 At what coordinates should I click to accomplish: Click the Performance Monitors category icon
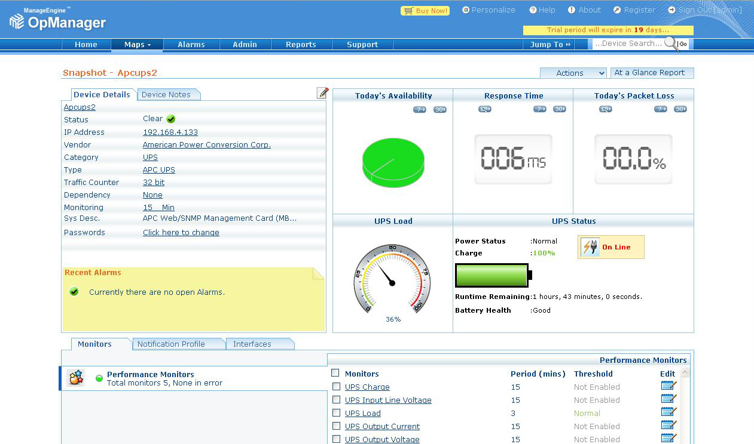(x=75, y=378)
